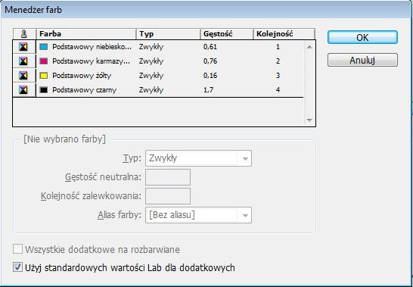The image size is (413, 287).
Task: Select the cyan color swatch
Action: 43,47
